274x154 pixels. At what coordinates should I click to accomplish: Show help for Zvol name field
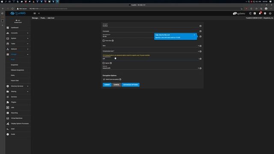(200, 26)
